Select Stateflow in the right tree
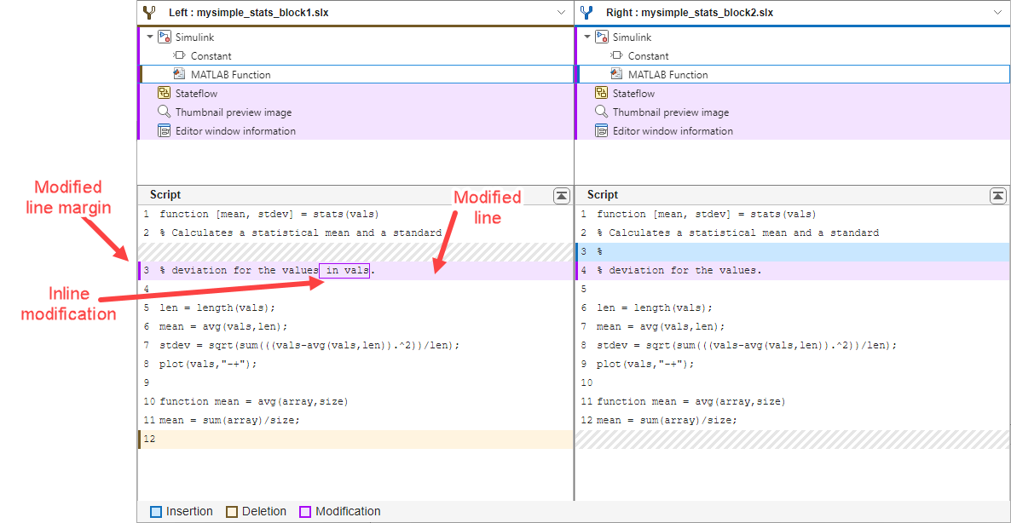 633,94
